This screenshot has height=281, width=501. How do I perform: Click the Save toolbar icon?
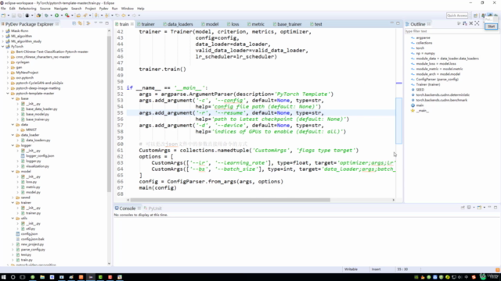point(14,16)
